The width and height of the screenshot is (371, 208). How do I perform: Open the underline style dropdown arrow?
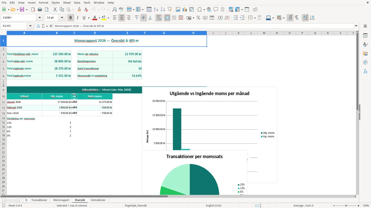click(88, 18)
